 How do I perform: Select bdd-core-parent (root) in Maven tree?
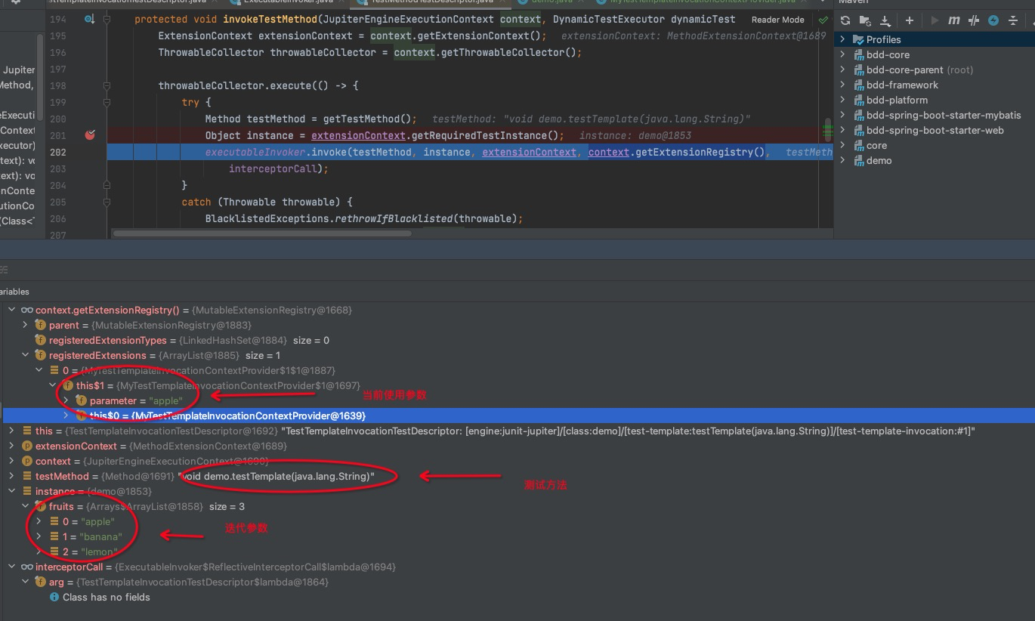coord(919,70)
